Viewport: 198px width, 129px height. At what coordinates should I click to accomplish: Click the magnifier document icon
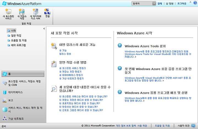[x=54, y=88]
